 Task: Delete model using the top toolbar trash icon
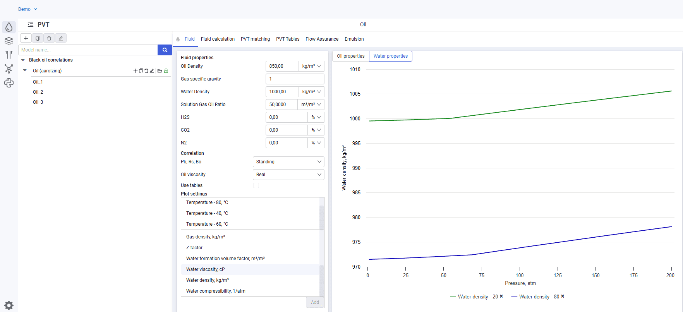tap(49, 38)
